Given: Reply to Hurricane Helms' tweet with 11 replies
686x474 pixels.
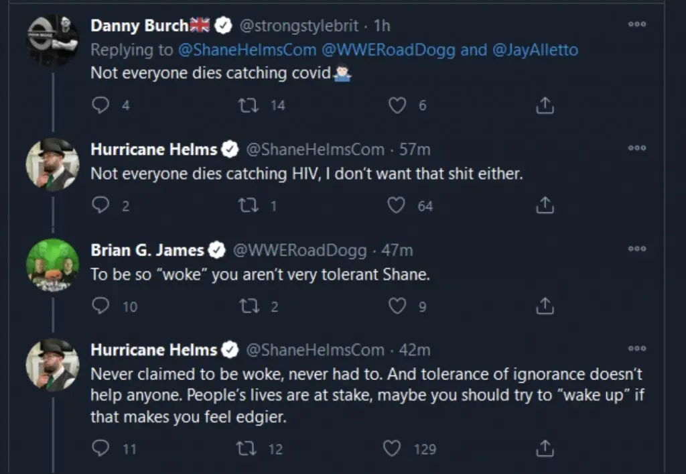Looking at the screenshot, I should point(101,448).
